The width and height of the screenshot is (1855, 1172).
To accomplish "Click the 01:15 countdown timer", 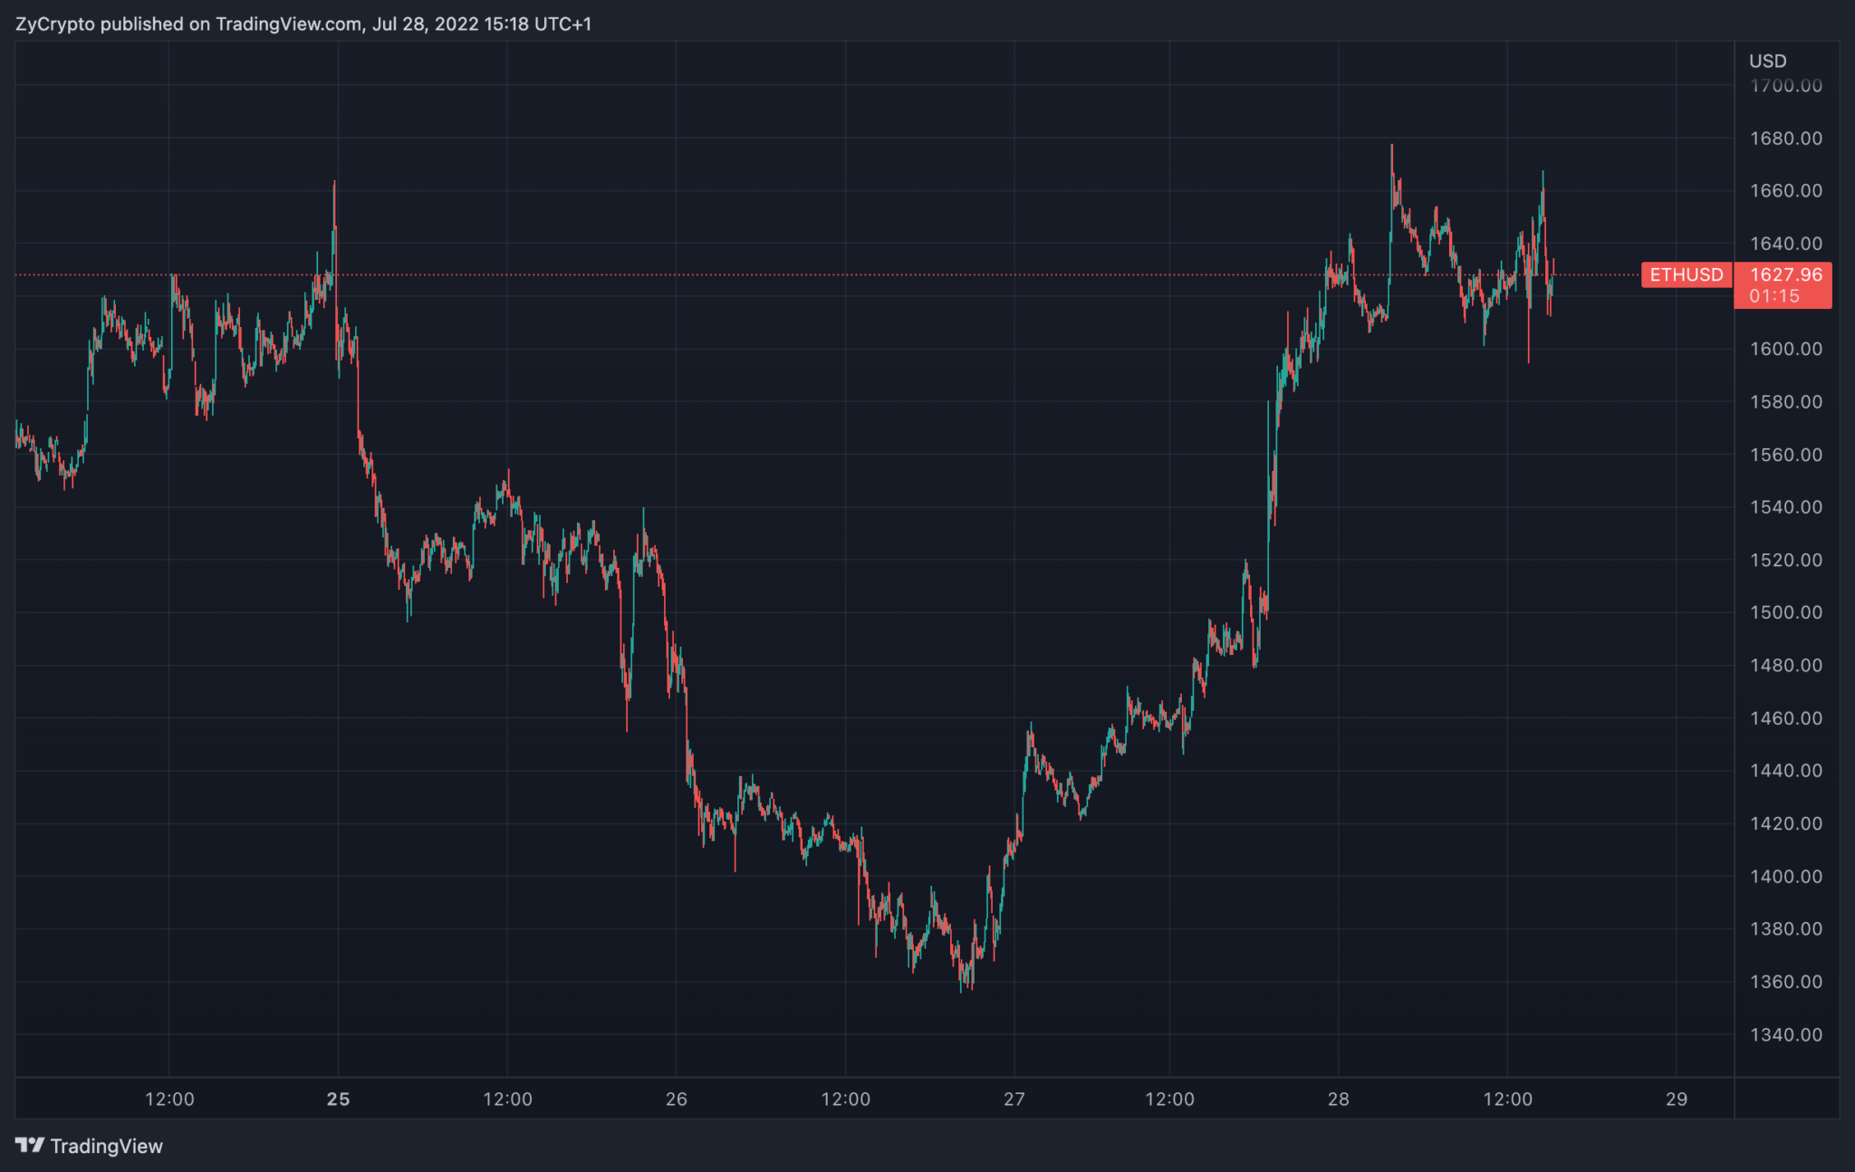I will 1774,296.
